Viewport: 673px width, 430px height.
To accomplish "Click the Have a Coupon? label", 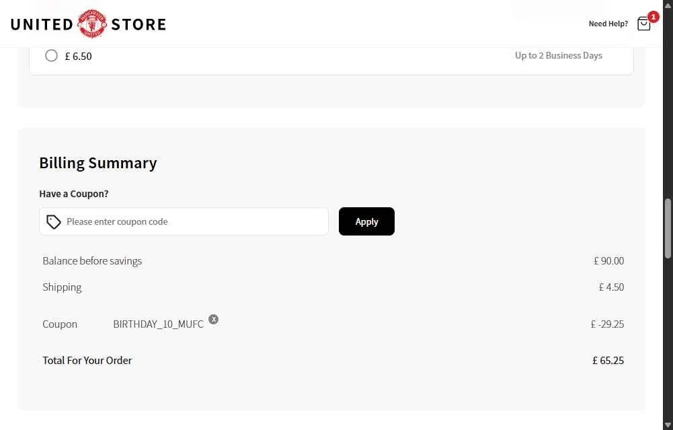I will coord(74,194).
